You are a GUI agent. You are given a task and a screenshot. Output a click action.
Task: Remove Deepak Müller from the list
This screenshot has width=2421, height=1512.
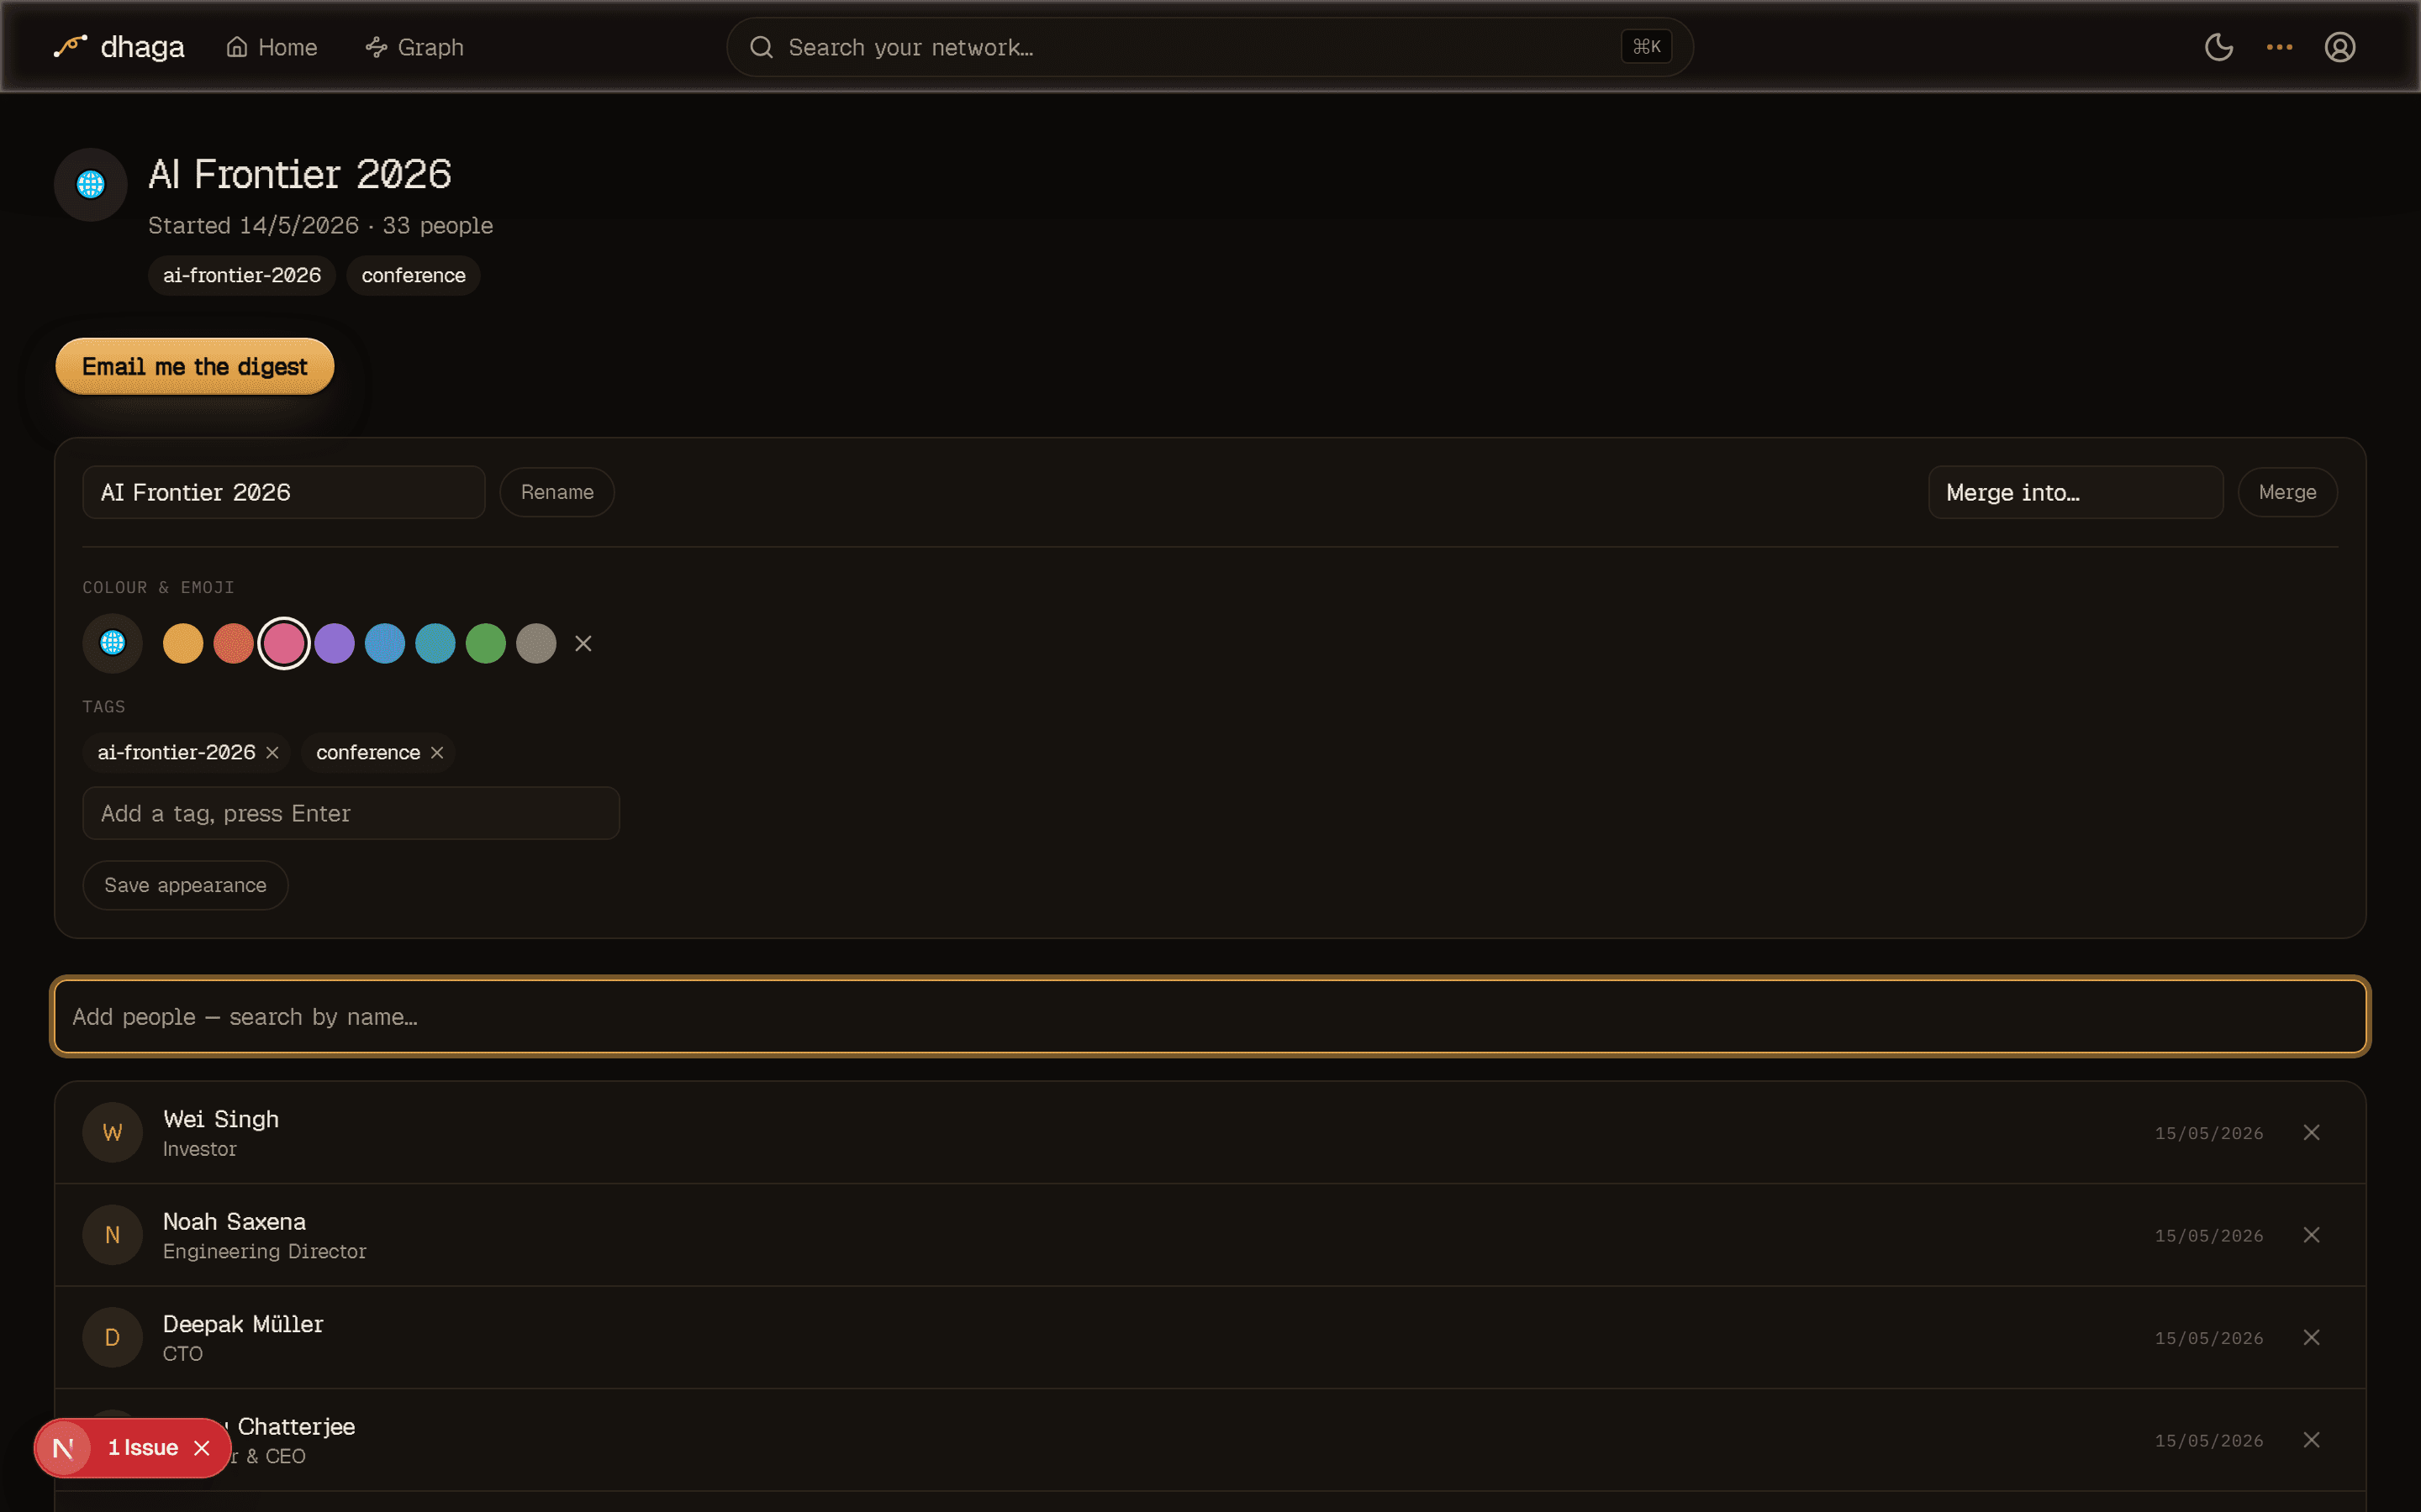[x=2311, y=1337]
